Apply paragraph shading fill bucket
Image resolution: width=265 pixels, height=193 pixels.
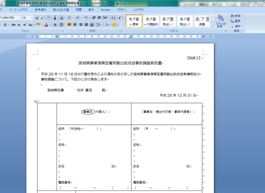pyautogui.click(x=107, y=25)
